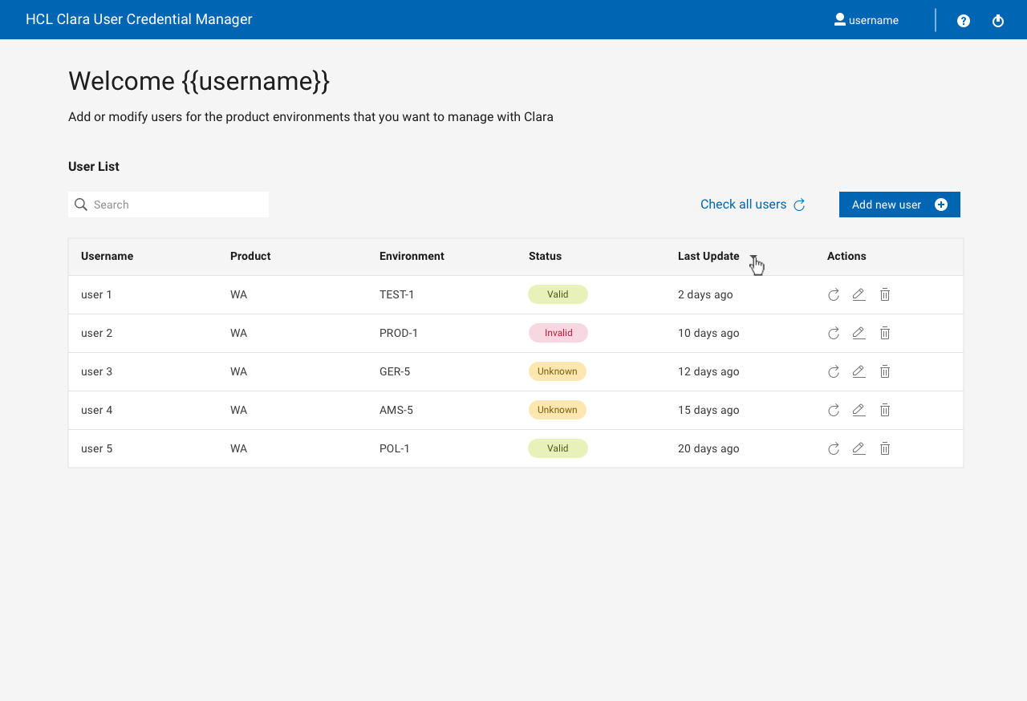This screenshot has height=701, width=1027.
Task: Click the trash icon for user 5
Action: (885, 448)
